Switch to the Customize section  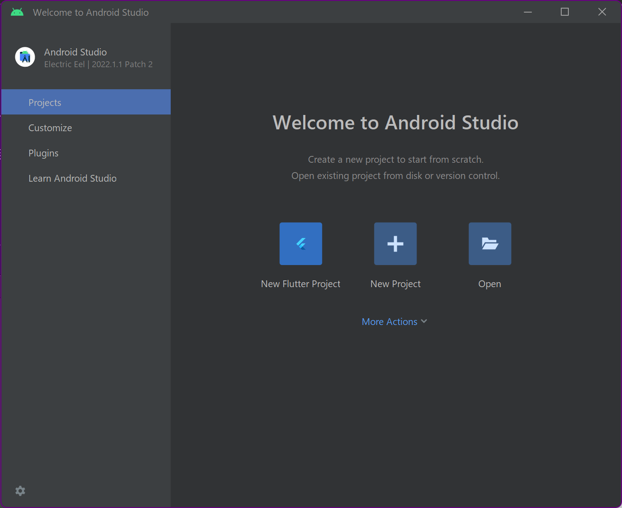coord(50,128)
